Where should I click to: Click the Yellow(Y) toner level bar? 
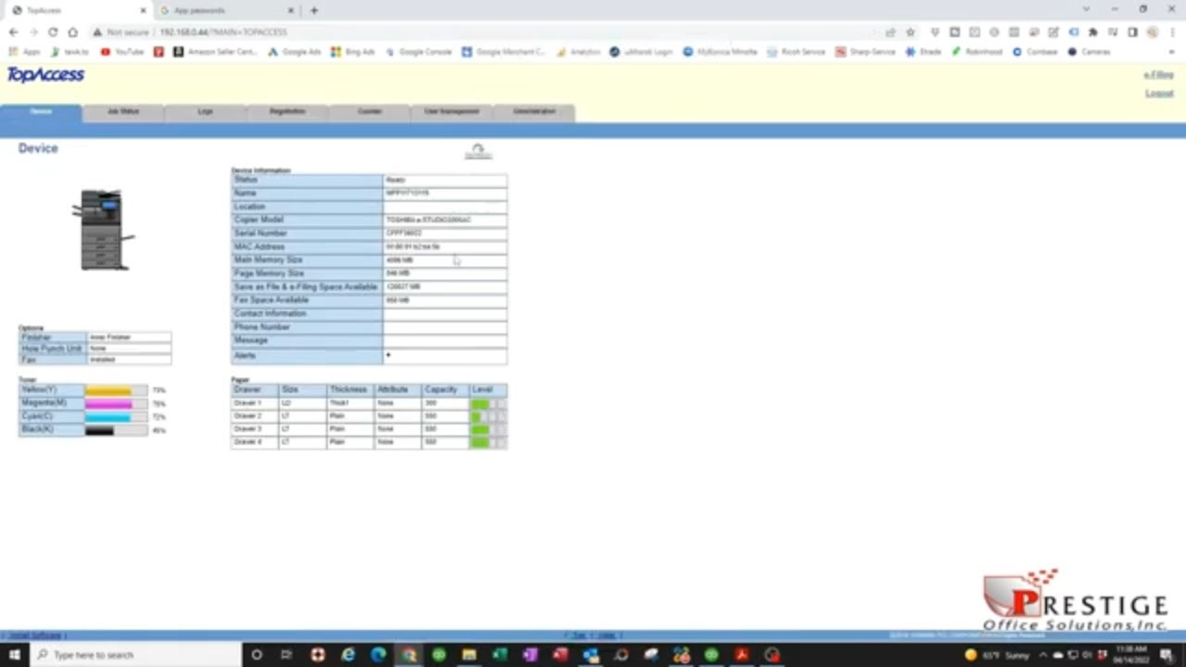click(x=116, y=391)
